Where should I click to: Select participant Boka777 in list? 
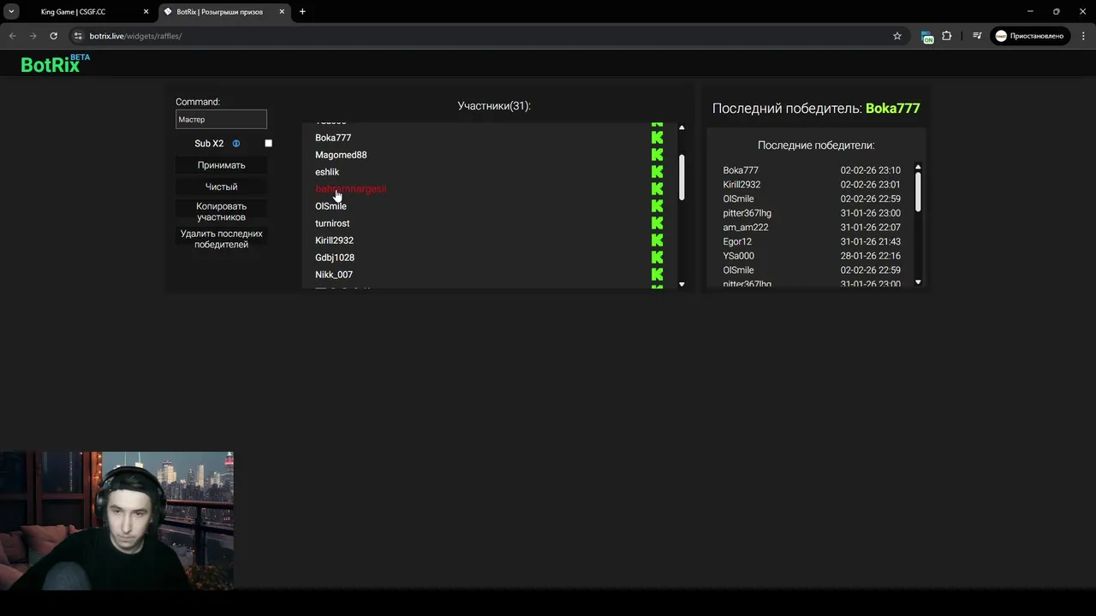(x=333, y=138)
